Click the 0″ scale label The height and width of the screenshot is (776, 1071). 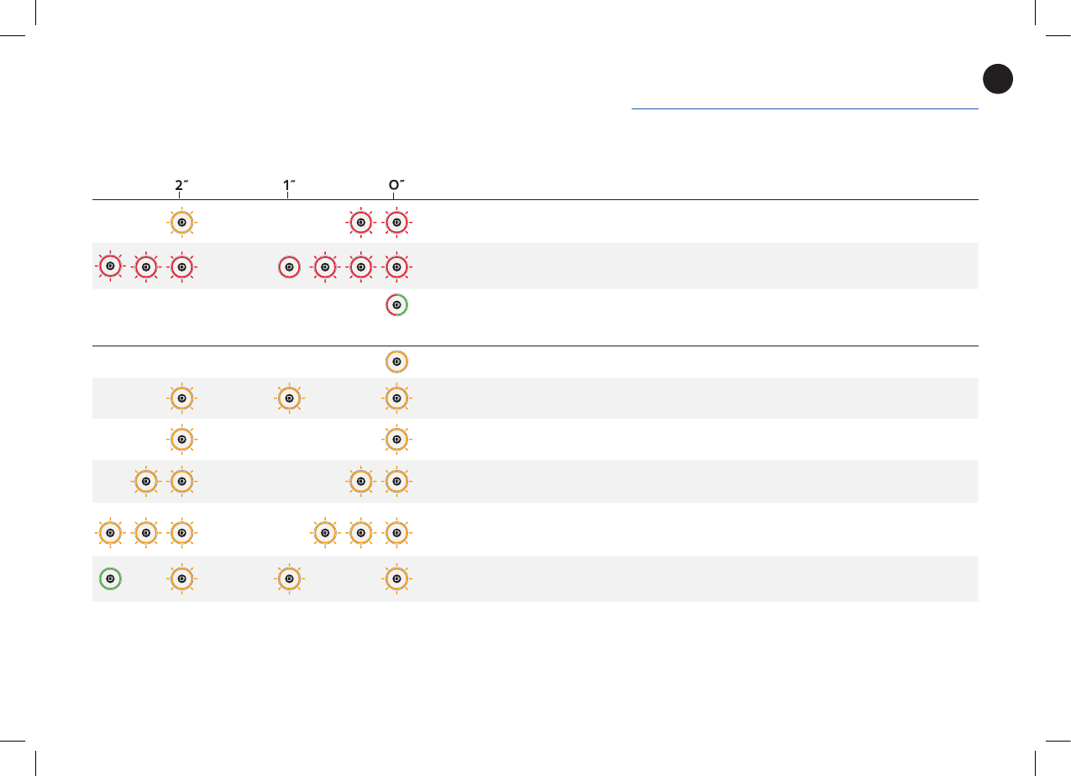(396, 184)
